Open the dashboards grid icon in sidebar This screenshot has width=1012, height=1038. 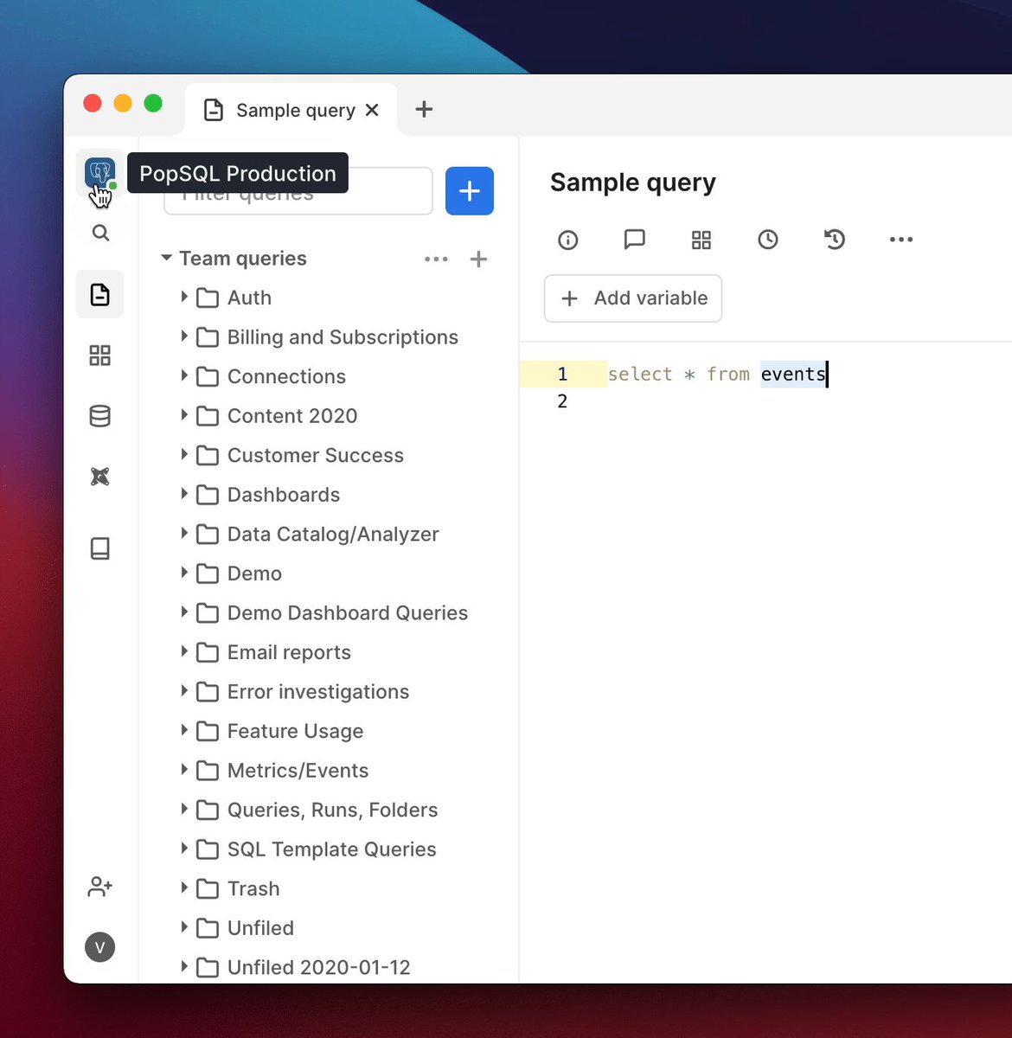[100, 356]
